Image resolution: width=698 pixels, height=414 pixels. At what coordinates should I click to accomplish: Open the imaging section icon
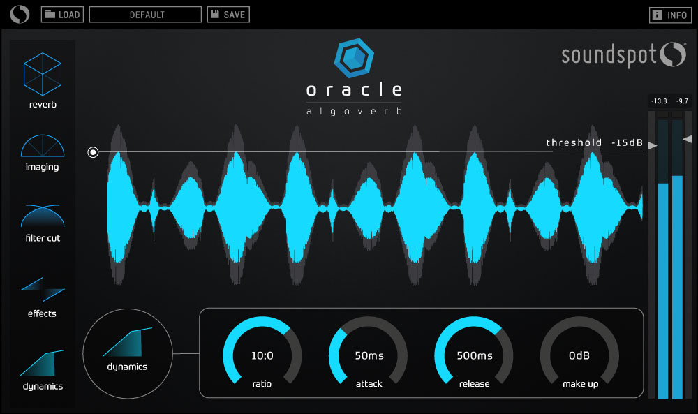tap(43, 146)
